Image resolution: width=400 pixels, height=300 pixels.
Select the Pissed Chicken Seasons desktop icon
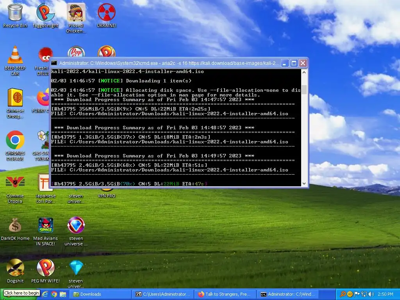pos(76,18)
